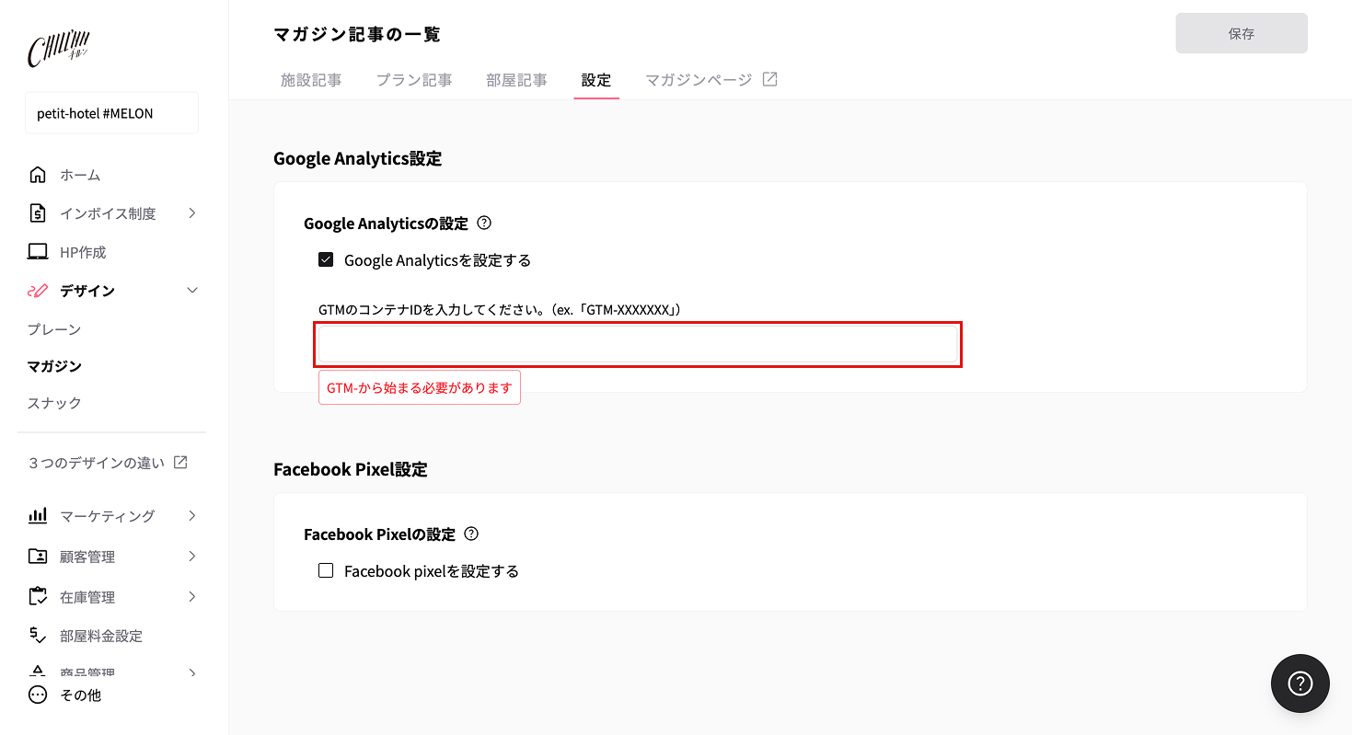Collapse the デザイン section chevron
This screenshot has height=735, width=1352.
[192, 291]
